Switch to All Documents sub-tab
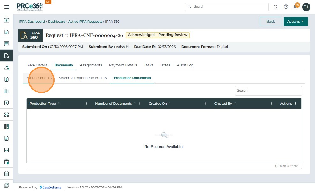The image size is (315, 191). (x=39, y=78)
